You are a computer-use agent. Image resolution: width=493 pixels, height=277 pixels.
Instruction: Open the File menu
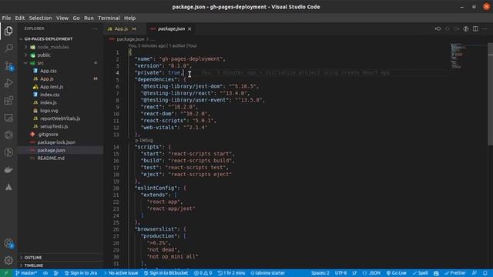click(x=6, y=18)
